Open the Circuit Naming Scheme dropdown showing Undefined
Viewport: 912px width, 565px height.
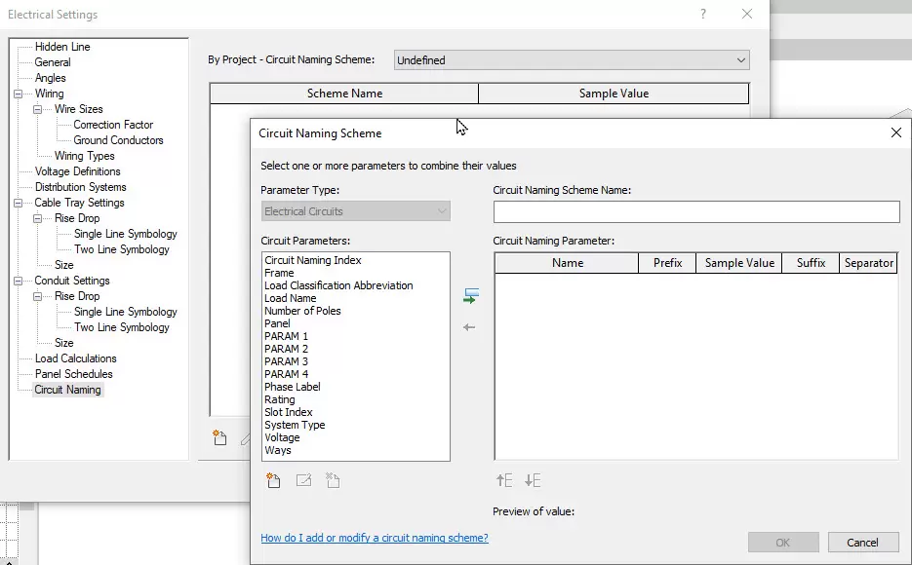[x=571, y=60]
